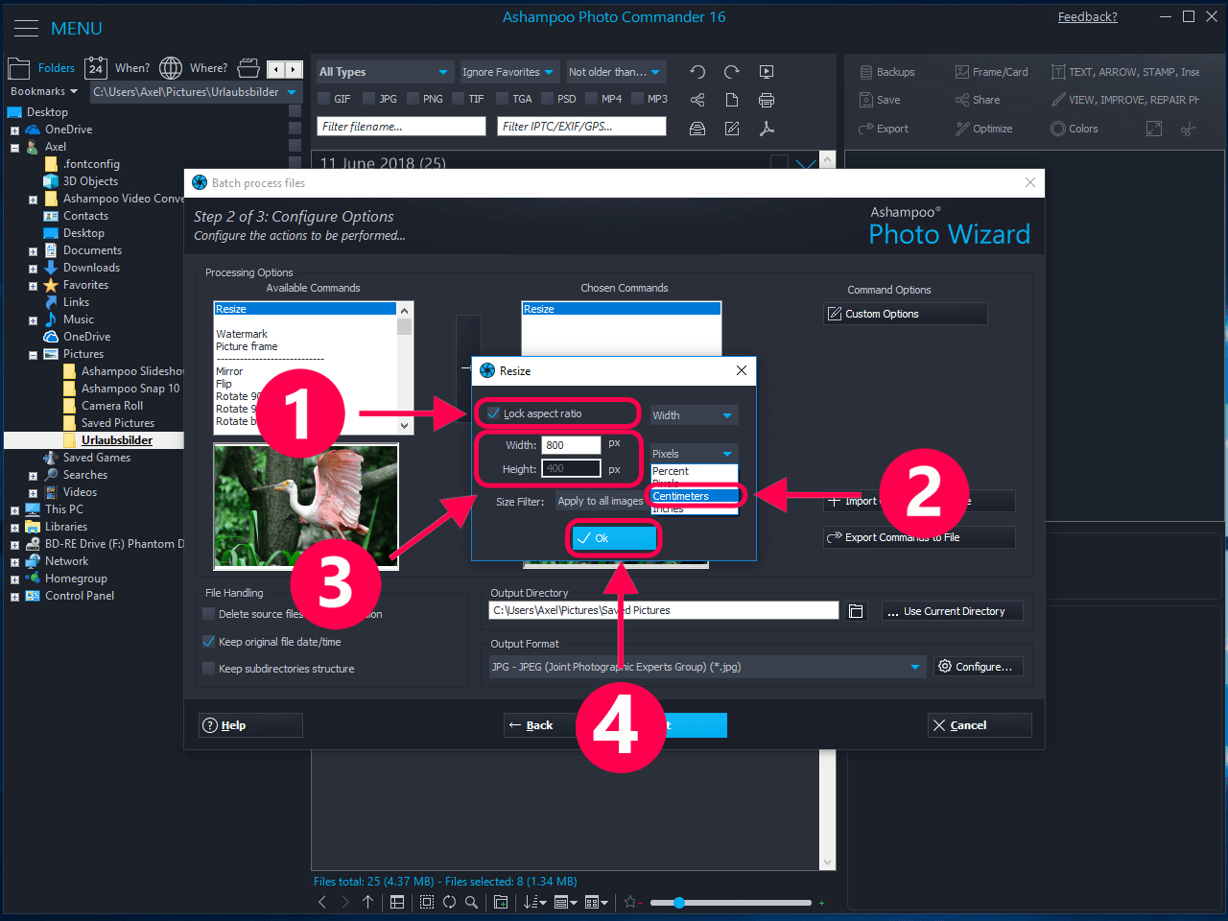Expand the Documents folder in tree
This screenshot has height=921, width=1228.
[x=33, y=251]
